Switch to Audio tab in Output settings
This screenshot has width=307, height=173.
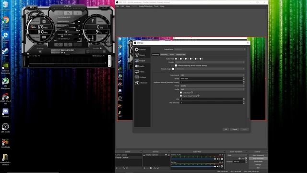pyautogui.click(x=172, y=54)
